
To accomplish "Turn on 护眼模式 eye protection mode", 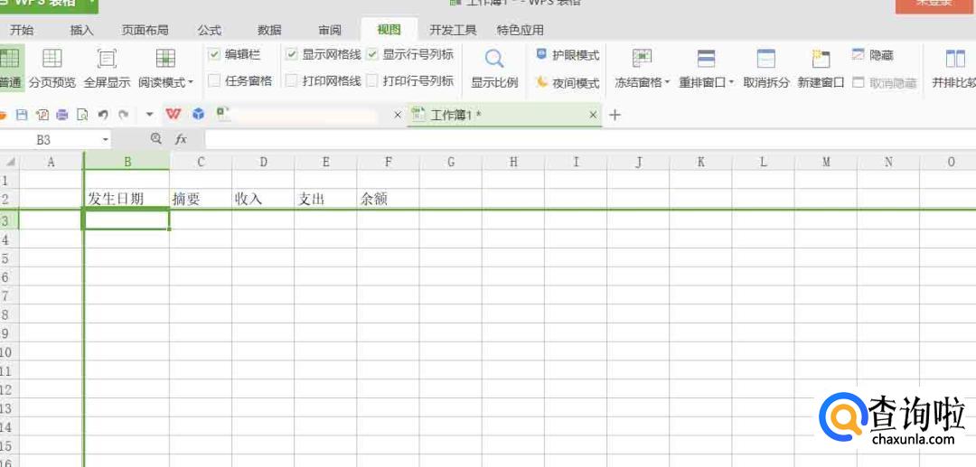I will point(567,55).
